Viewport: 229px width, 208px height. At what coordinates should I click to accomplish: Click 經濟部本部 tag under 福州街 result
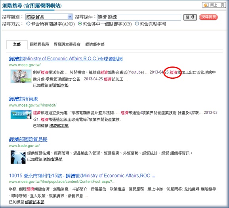pyautogui.click(x=34, y=202)
